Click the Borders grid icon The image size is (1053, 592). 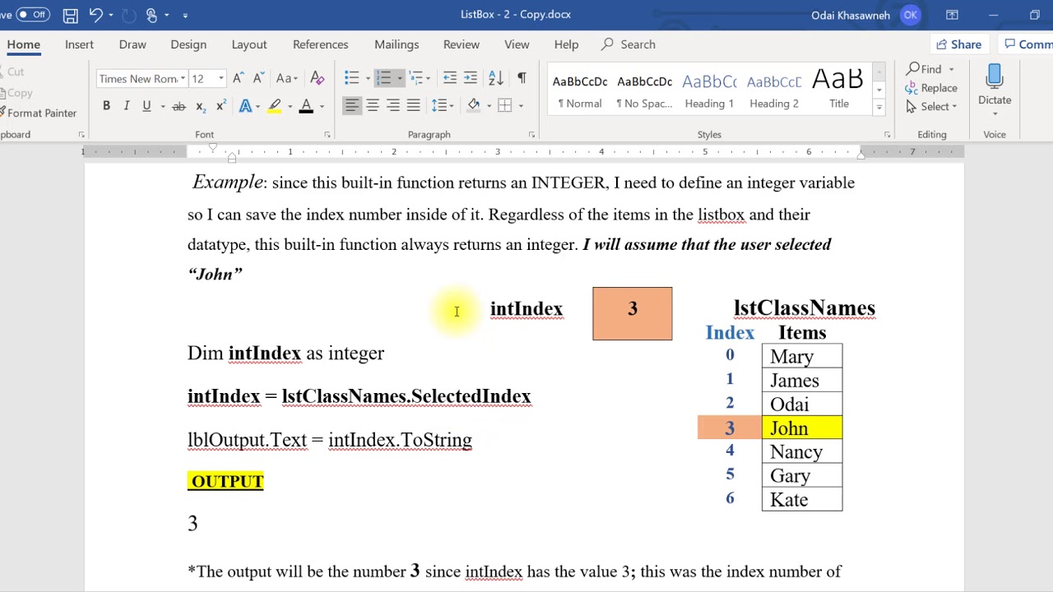tap(505, 105)
